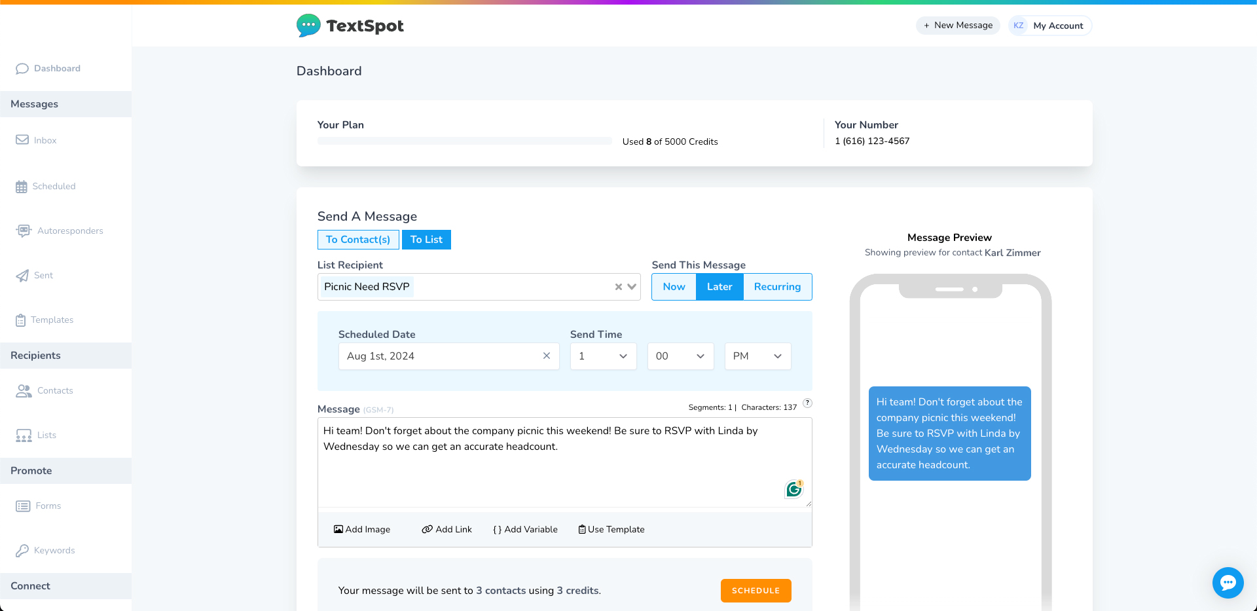The width and height of the screenshot is (1257, 611).
Task: Click the Sent messages icon
Action: point(24,275)
